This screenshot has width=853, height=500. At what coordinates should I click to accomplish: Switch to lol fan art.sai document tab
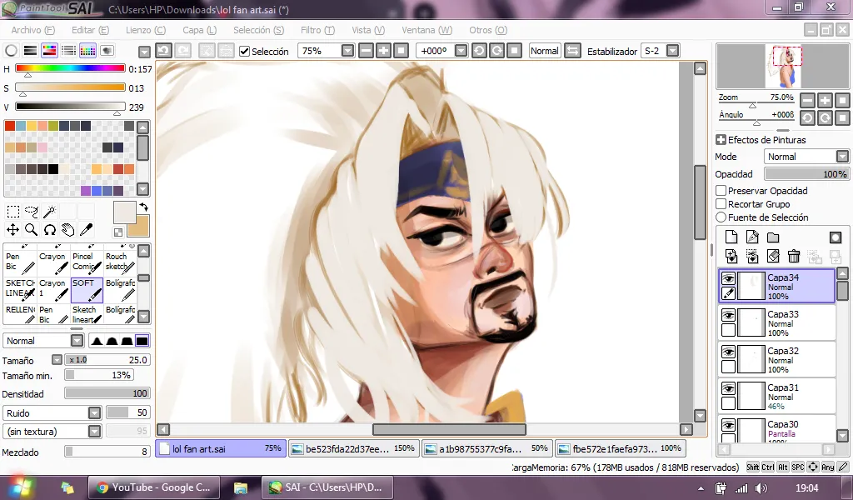(x=221, y=448)
